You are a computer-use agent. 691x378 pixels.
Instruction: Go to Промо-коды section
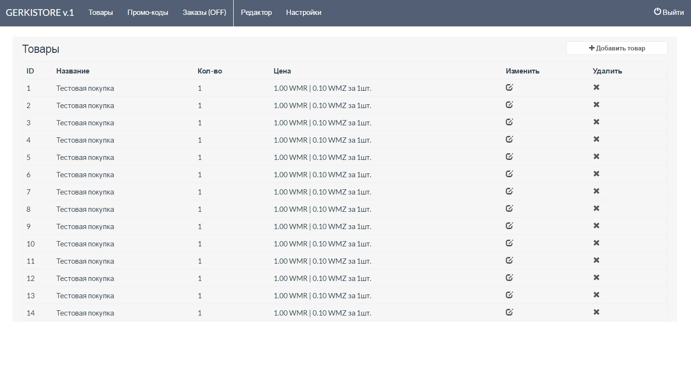[x=148, y=12]
